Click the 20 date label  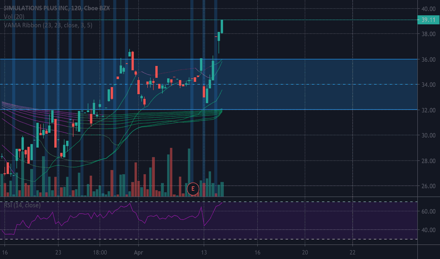point(305,252)
